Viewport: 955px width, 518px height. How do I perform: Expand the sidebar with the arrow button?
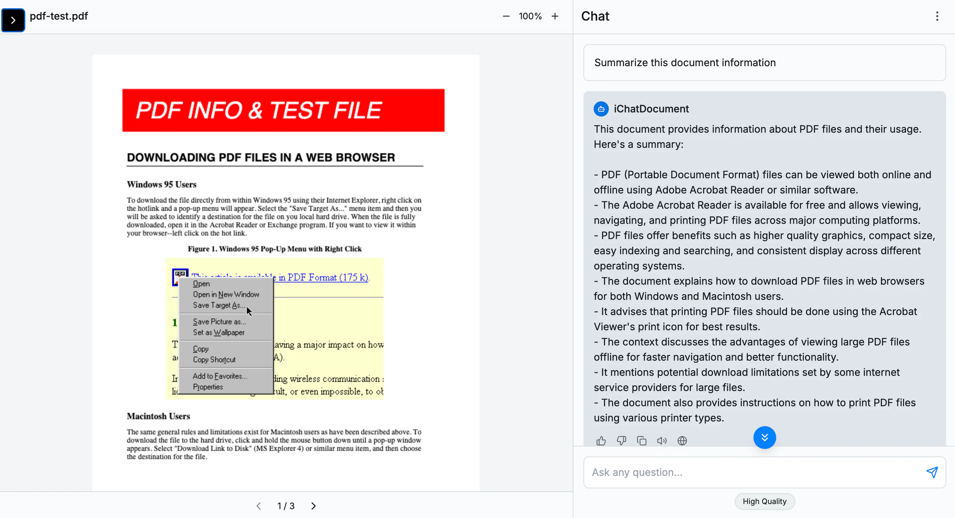(x=13, y=20)
